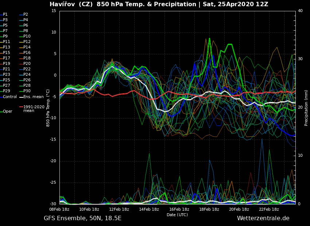Click the 850 hPa Temp. (°C) axis title
This screenshot has height=226, width=310.
pos(48,108)
